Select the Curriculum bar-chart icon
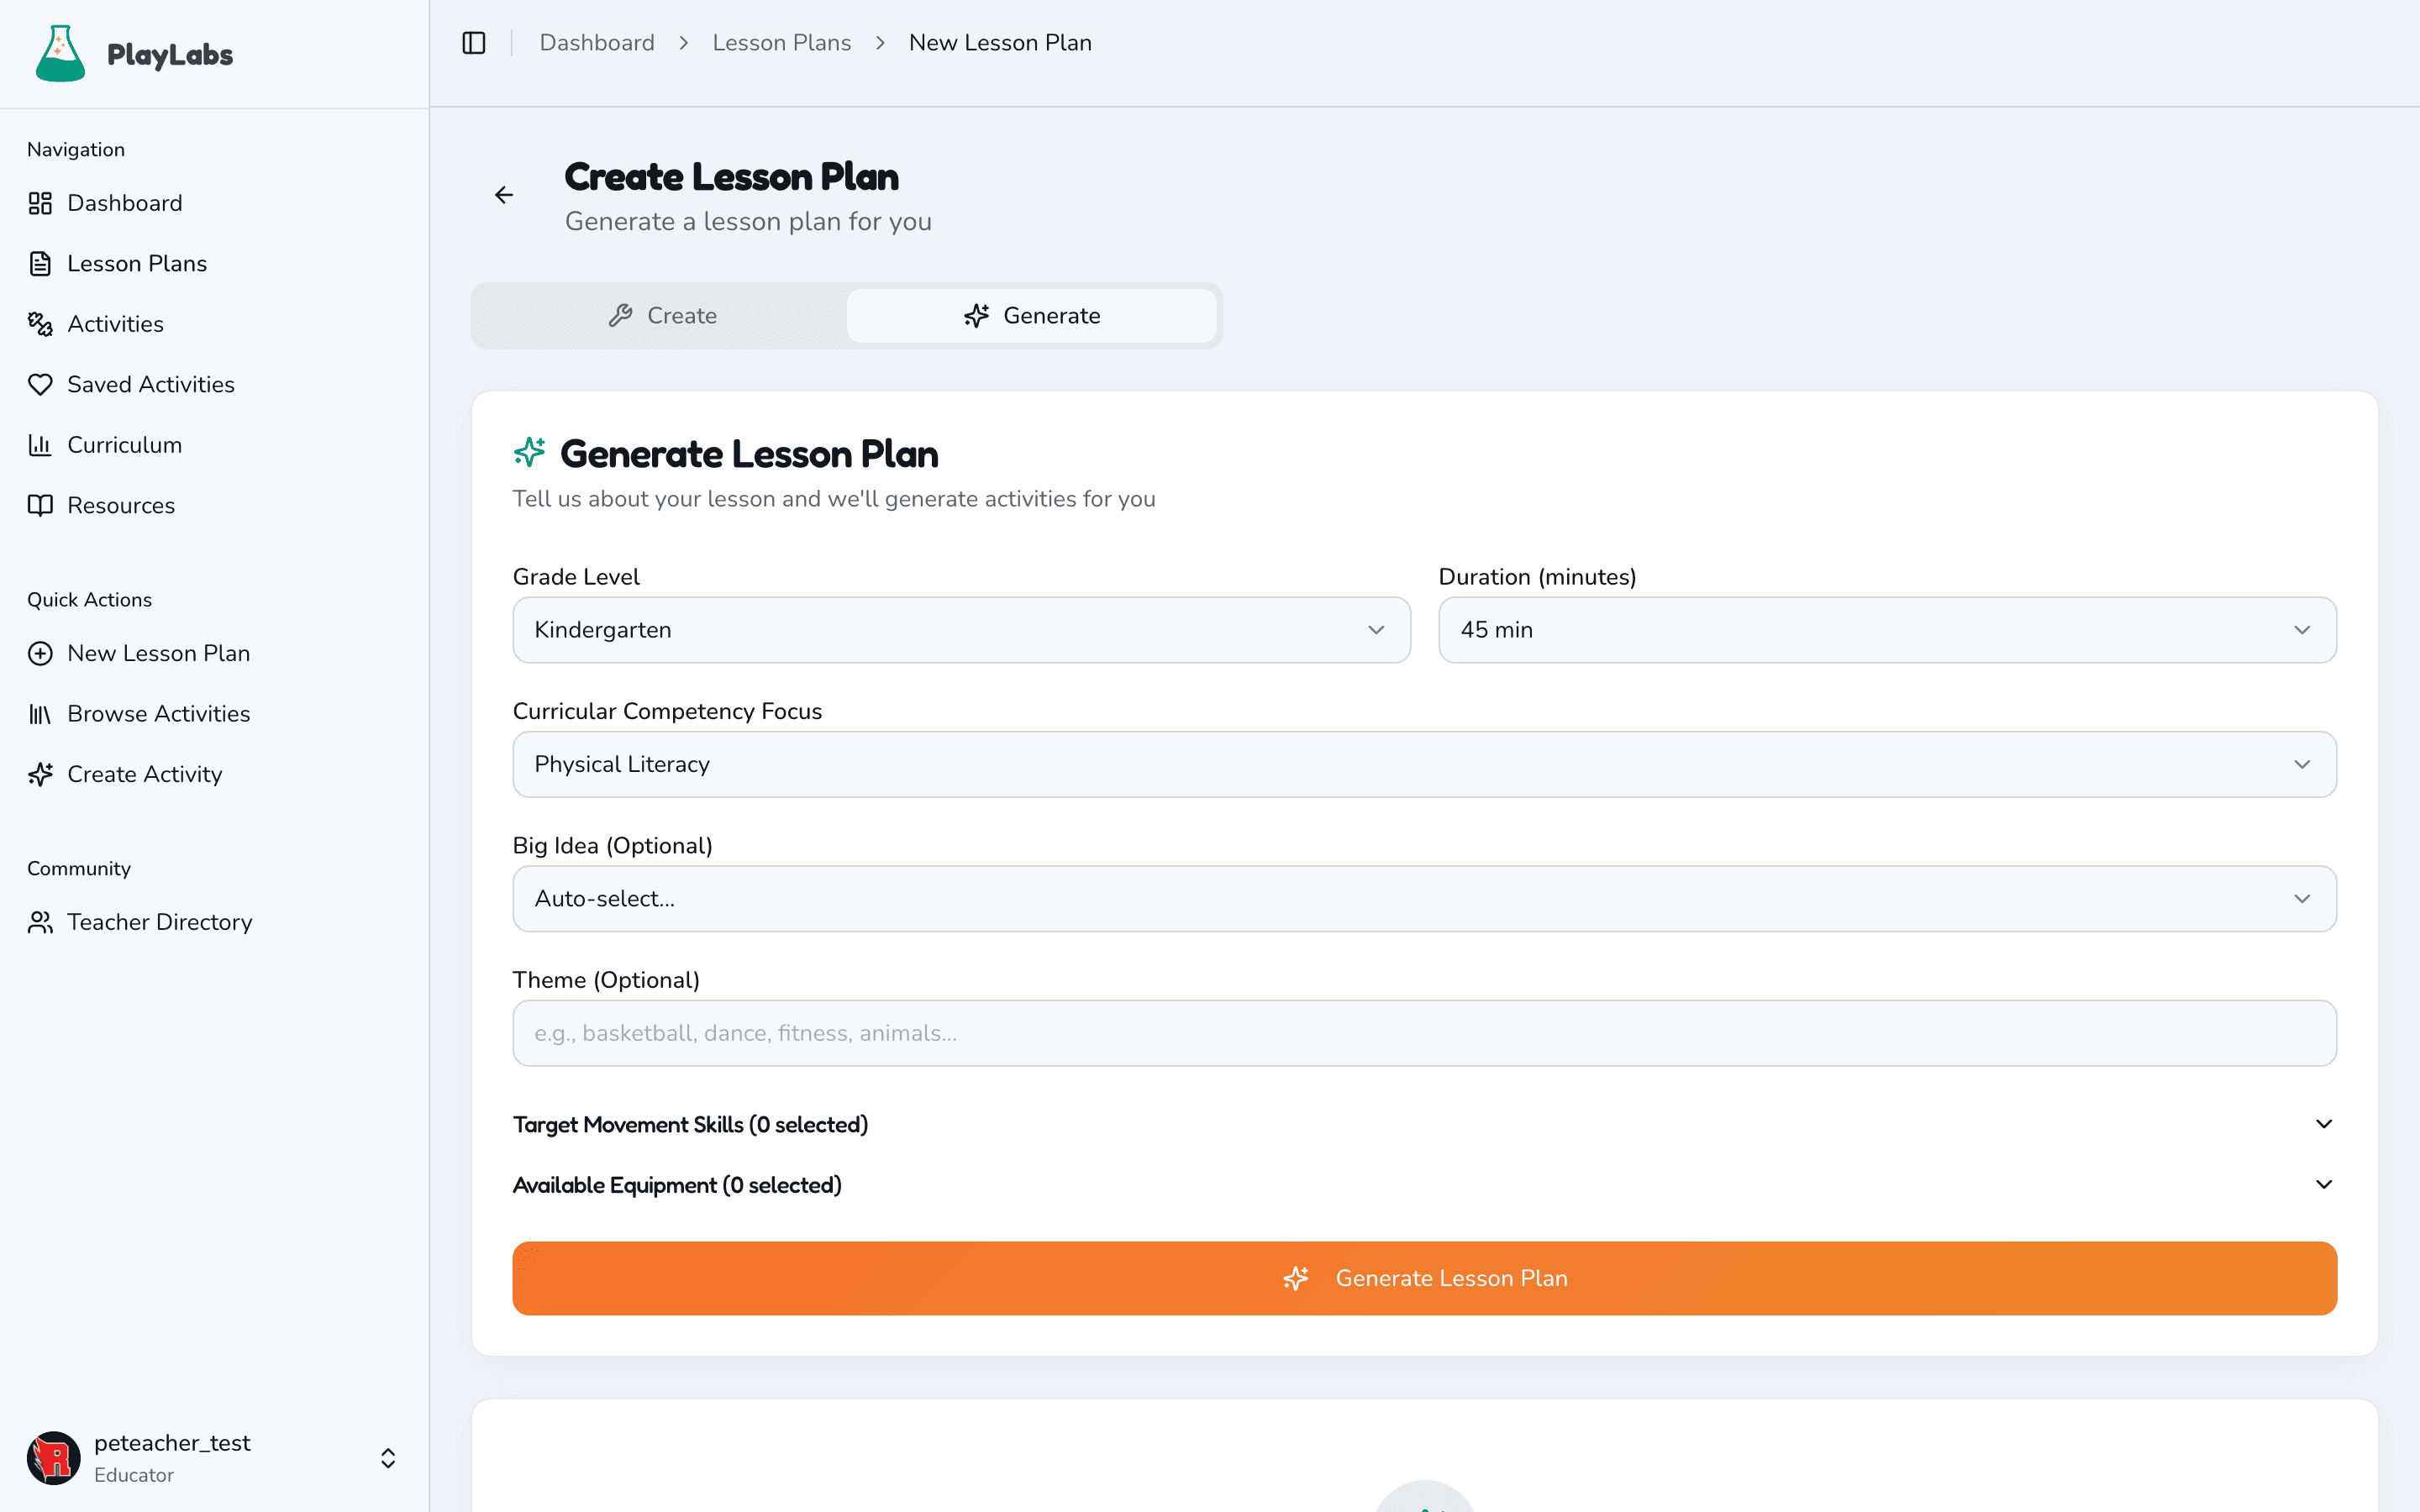This screenshot has height=1512, width=2420. [40, 444]
